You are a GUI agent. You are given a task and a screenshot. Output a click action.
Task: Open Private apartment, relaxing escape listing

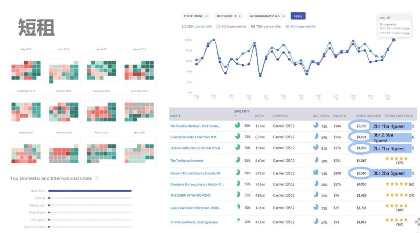point(194,222)
